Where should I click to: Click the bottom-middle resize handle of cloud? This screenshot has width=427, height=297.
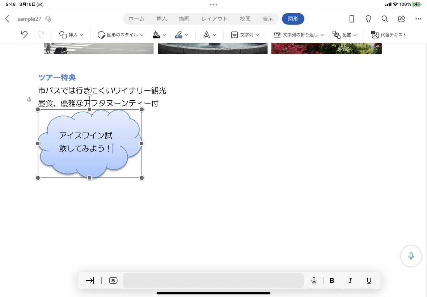89,178
